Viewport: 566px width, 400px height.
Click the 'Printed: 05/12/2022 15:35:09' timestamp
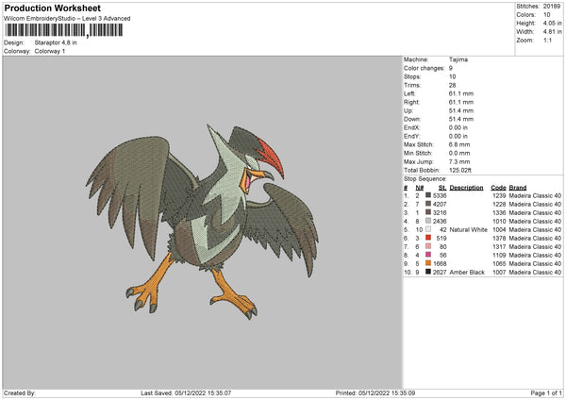(375, 393)
